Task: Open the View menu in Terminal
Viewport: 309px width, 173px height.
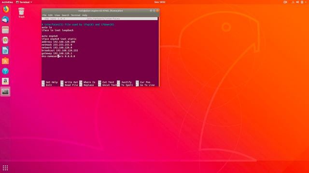Action: (57, 15)
